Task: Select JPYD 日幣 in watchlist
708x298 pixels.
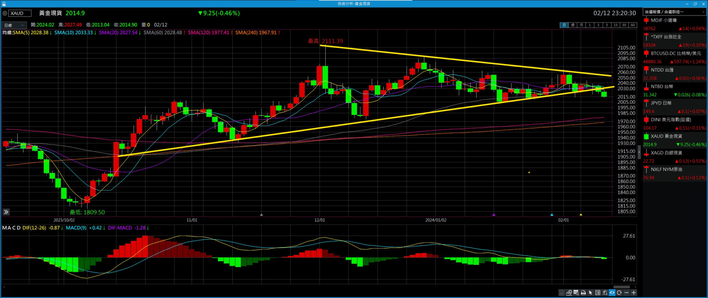Action: click(675, 107)
